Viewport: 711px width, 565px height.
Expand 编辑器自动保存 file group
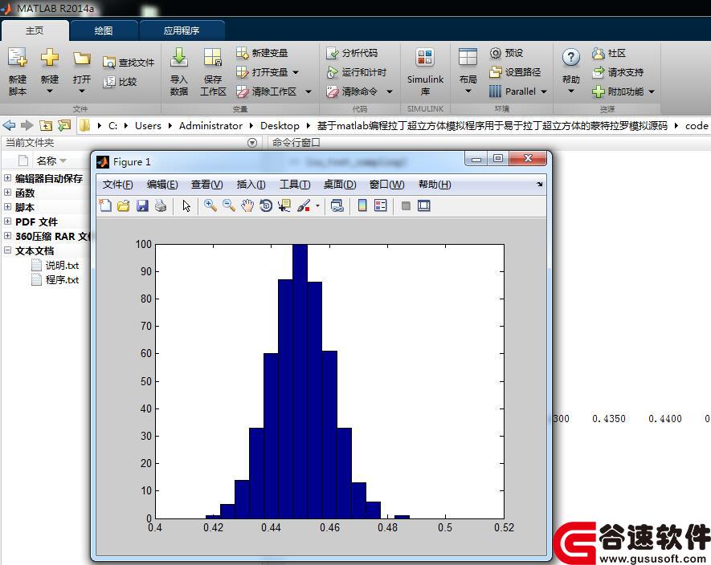pyautogui.click(x=8, y=178)
